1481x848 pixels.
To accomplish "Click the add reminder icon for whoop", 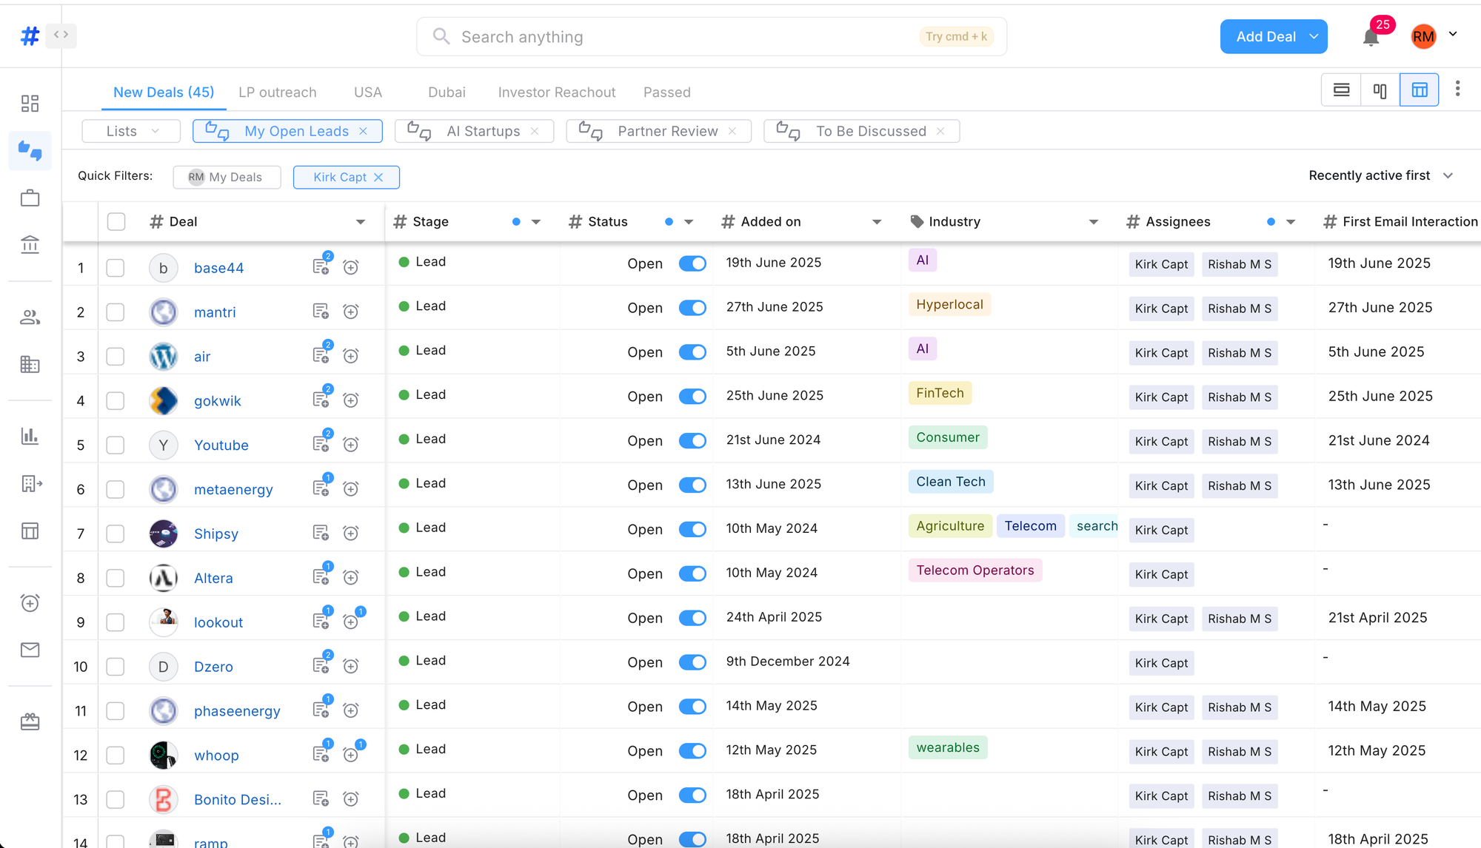I will click(x=352, y=753).
